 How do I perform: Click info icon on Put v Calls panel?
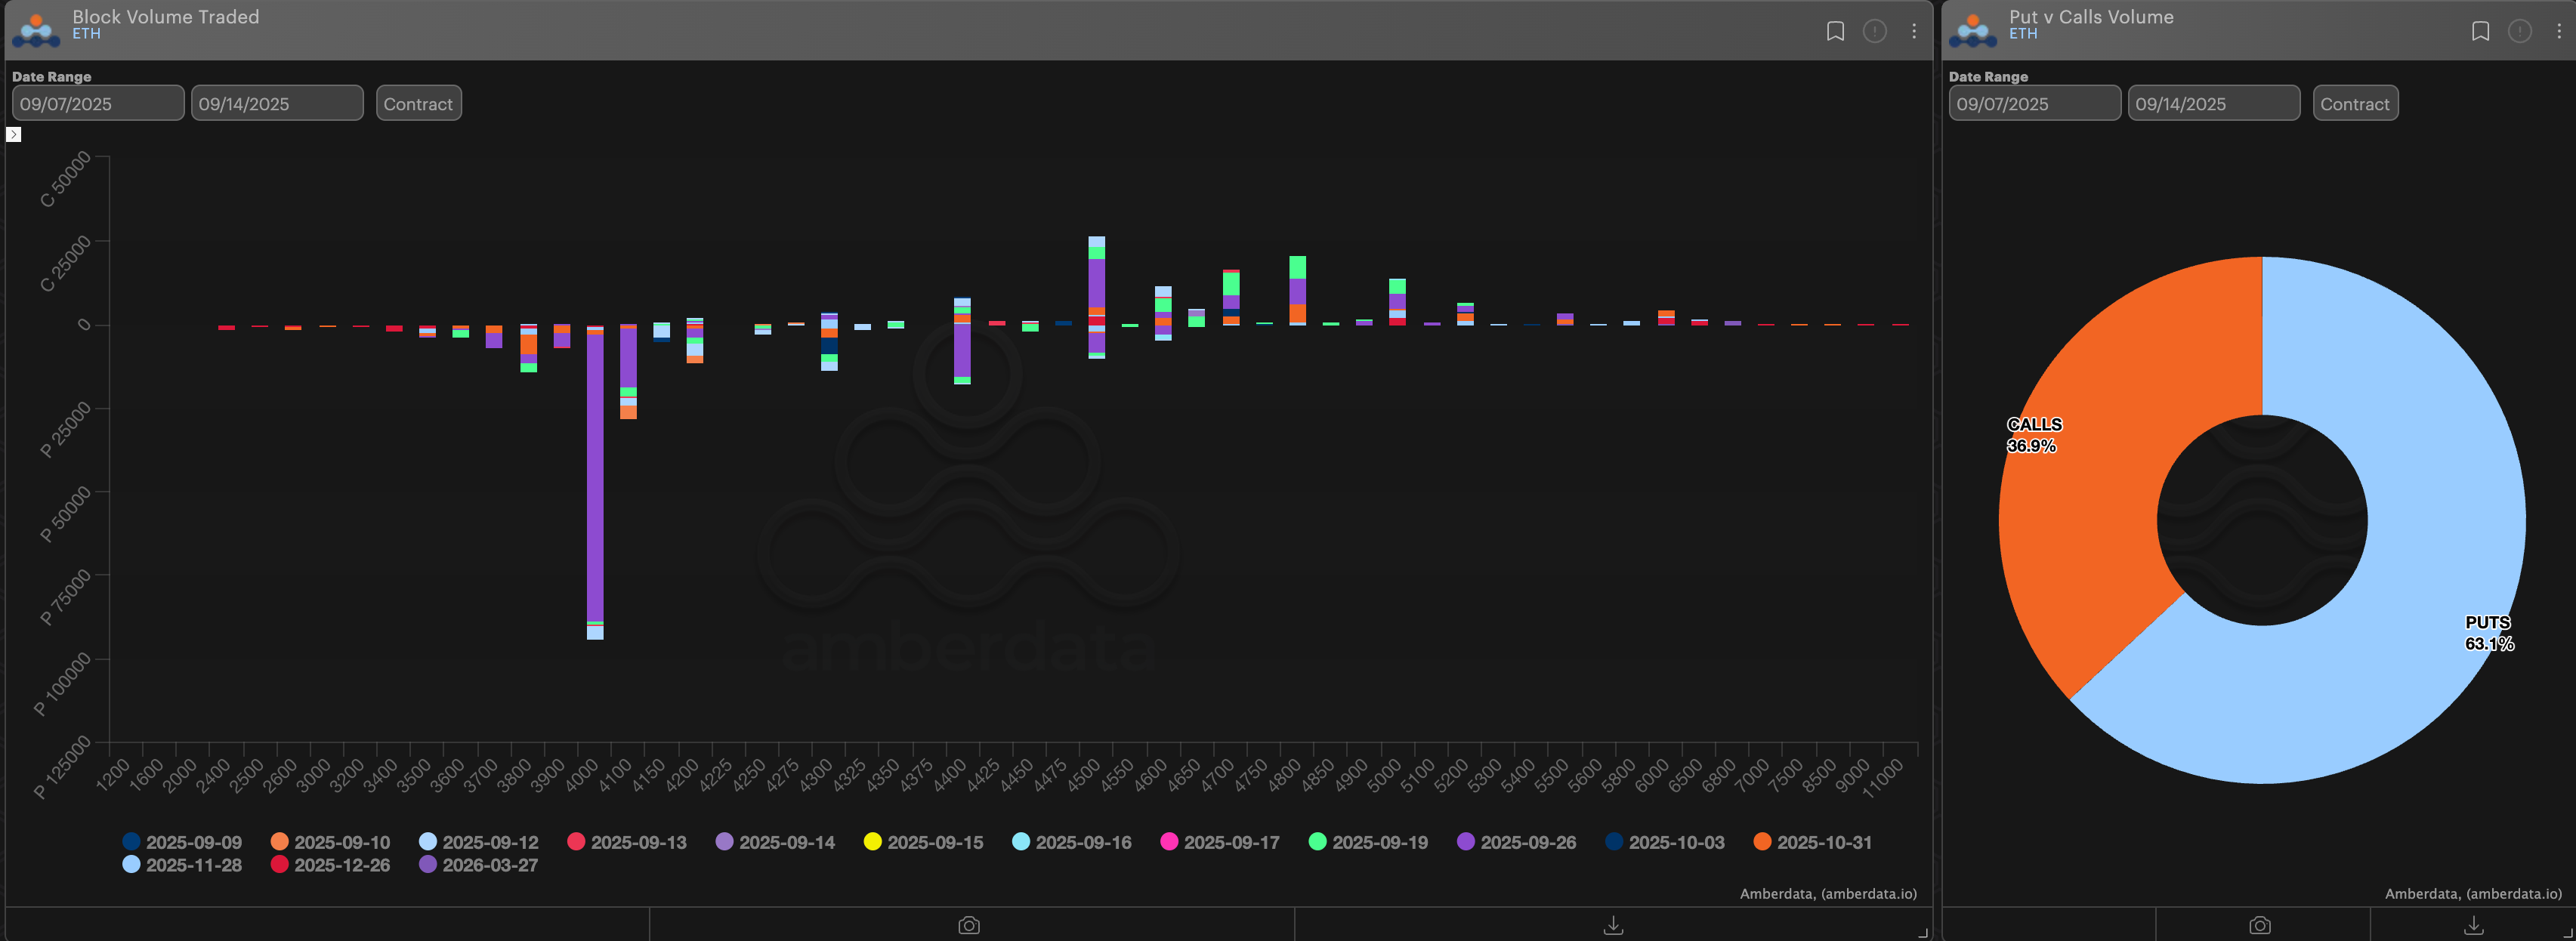[x=2519, y=31]
